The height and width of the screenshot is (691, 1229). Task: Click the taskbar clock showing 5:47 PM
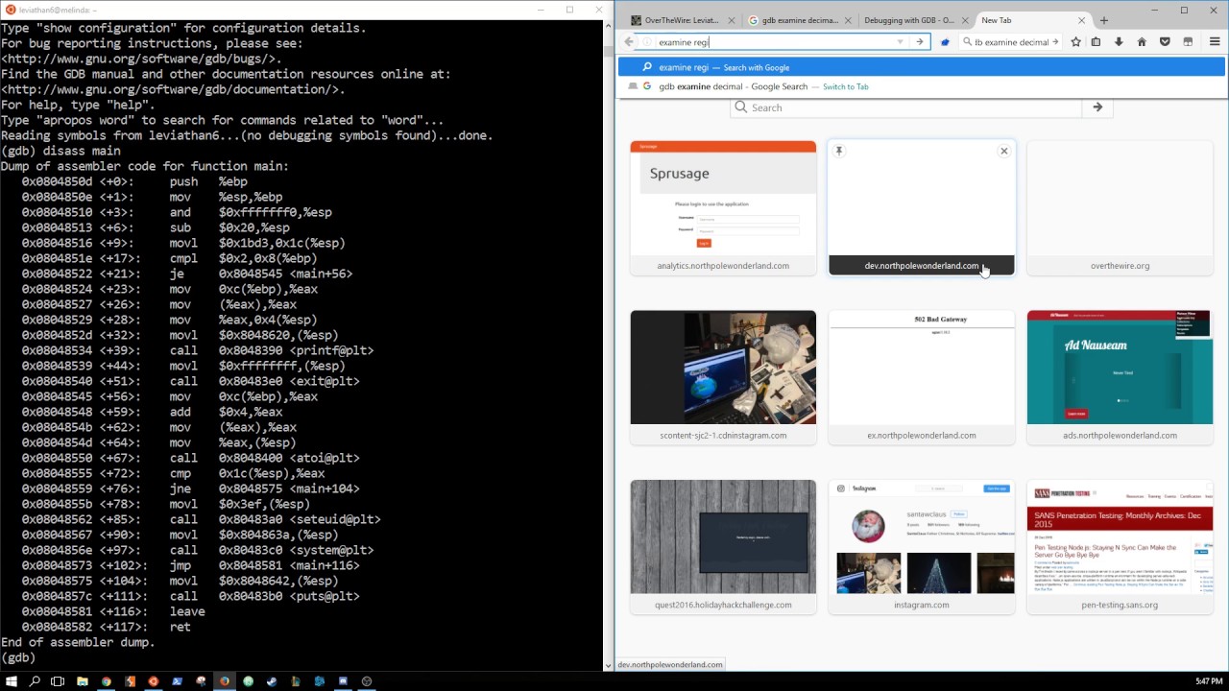point(1209,681)
